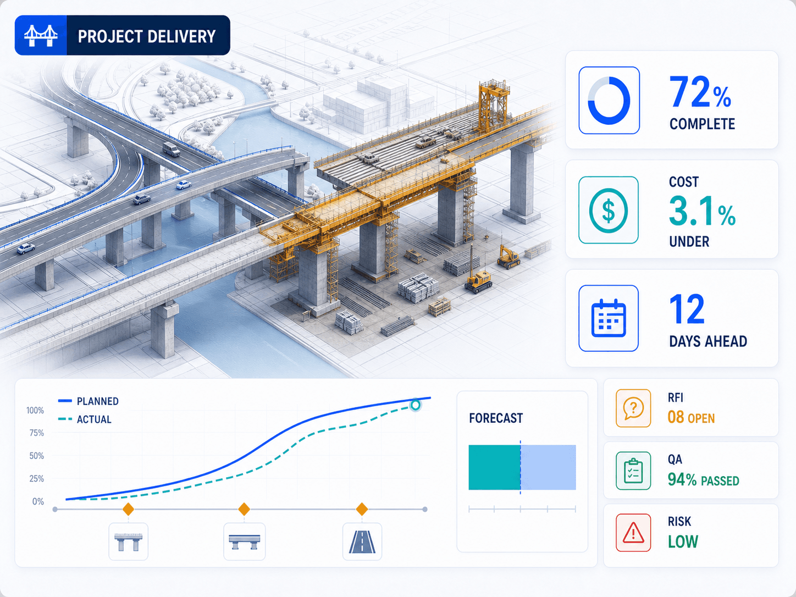The height and width of the screenshot is (597, 796).
Task: Click the second orange diamond milestone marker
Action: 244,509
